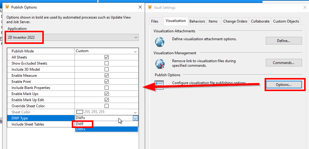Toggle the Enable Measure checkbox
This screenshot has width=309, height=149.
(107, 76)
